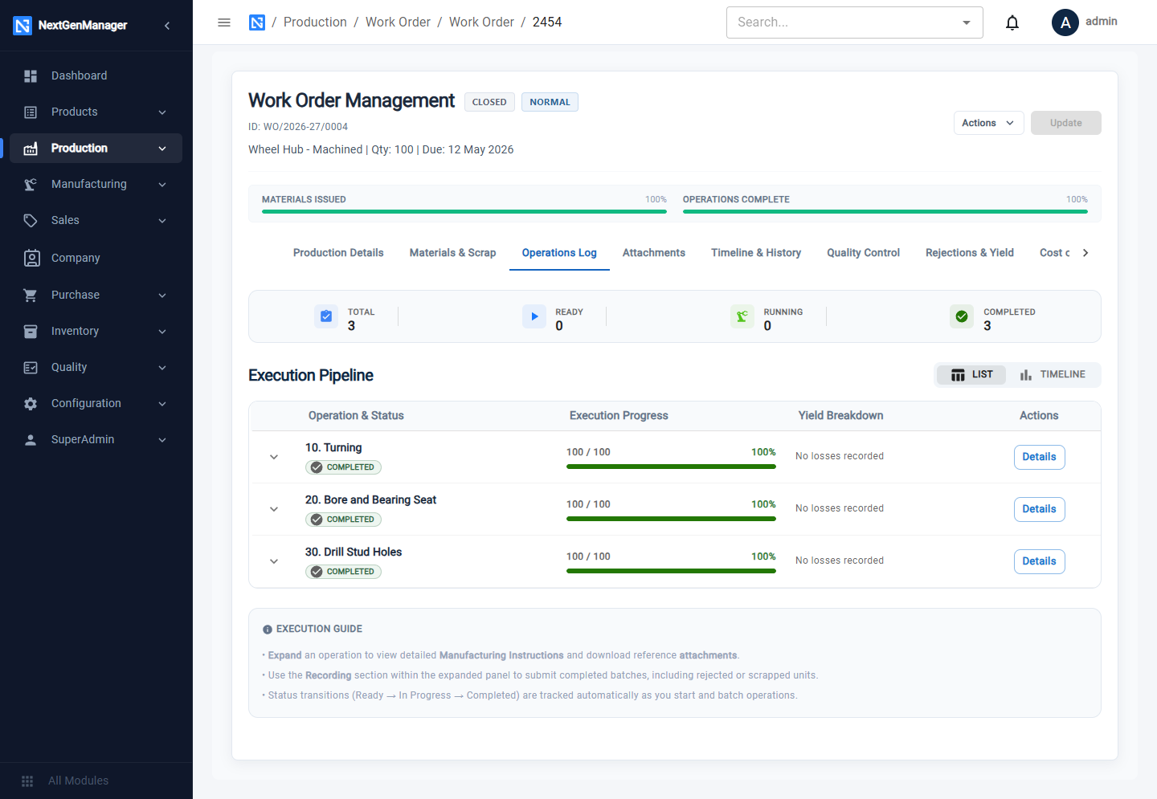This screenshot has height=799, width=1157.
Task: Click Details for Bore and Bearing Seat
Action: (1039, 509)
